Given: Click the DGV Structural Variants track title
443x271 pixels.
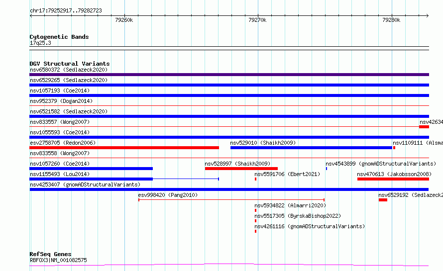Looking at the screenshot, I should pos(70,64).
